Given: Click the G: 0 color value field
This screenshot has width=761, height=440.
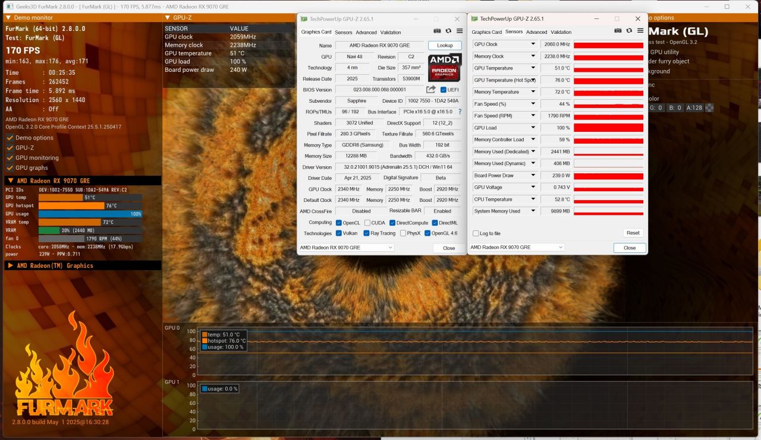Looking at the screenshot, I should pos(656,108).
